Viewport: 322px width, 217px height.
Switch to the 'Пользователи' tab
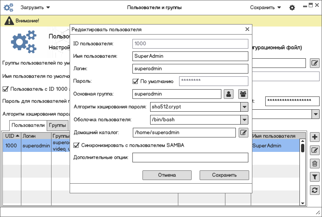pos(28,125)
